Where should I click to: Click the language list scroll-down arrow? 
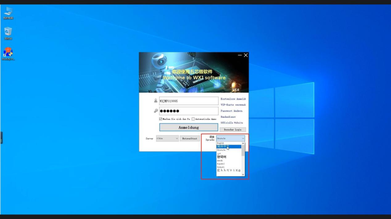coord(243,175)
